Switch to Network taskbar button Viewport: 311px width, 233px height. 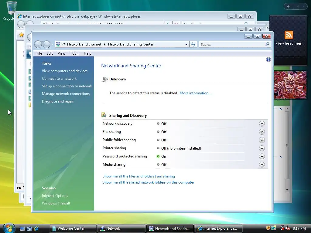121,228
